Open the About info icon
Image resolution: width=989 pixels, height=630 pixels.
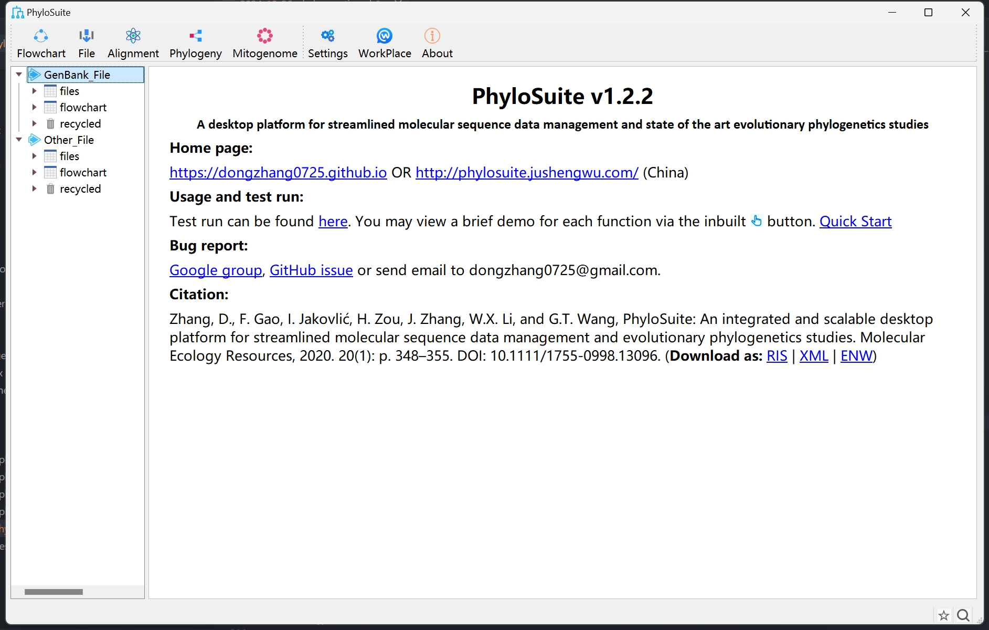point(432,36)
